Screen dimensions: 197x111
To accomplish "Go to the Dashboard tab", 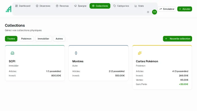I will pyautogui.click(x=23, y=6).
